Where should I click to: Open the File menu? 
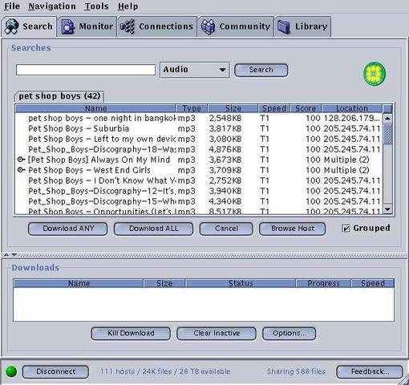click(12, 6)
